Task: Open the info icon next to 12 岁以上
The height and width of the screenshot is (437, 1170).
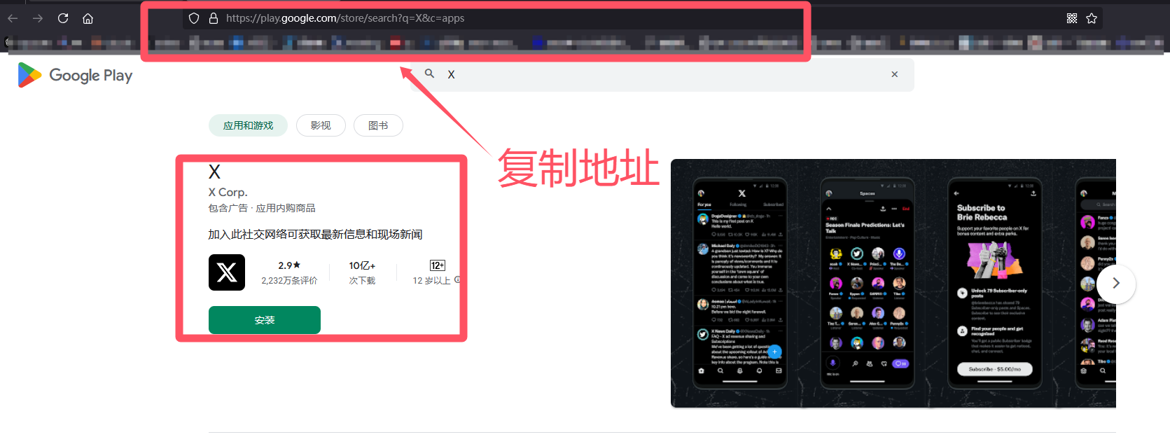Action: 457,279
